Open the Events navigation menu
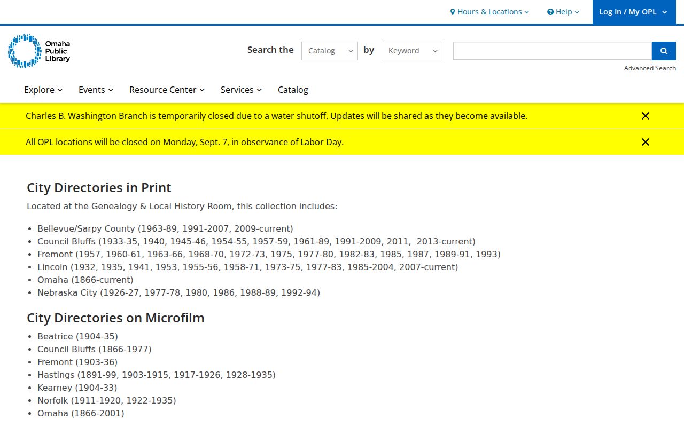The height and width of the screenshot is (427, 684). click(96, 90)
